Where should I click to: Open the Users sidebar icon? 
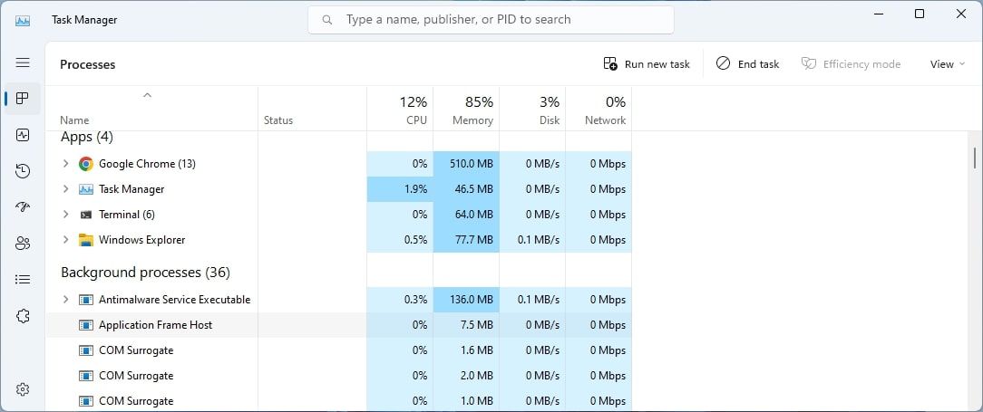[23, 244]
